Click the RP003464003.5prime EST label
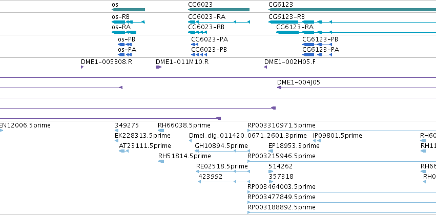Image resolution: width=436 pixels, height=215 pixels. click(x=281, y=187)
